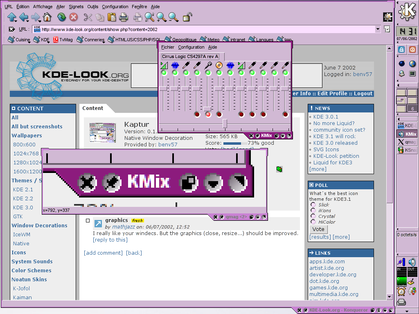The height and width of the screenshot is (314, 419).
Task: Open the Wallpapers category link
Action: (x=27, y=135)
